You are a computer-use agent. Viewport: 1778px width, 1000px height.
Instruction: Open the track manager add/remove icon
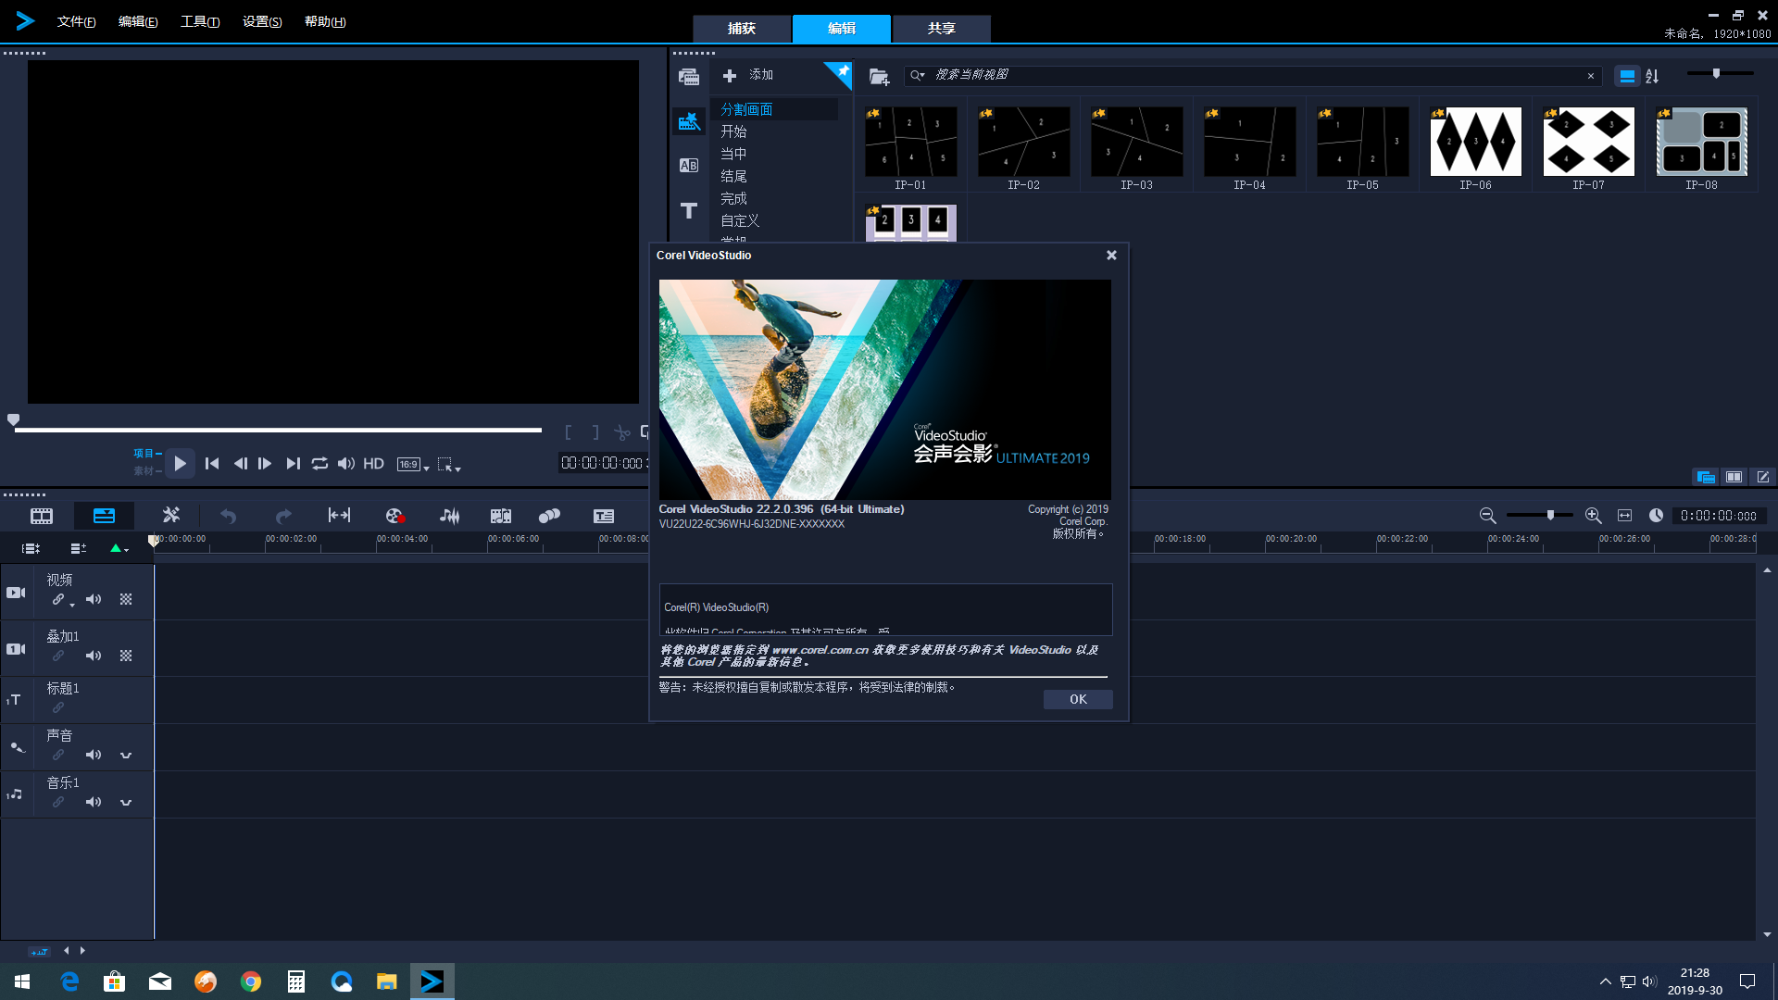coord(79,548)
